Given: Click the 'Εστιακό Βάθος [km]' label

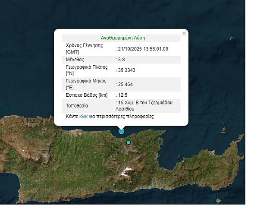Looking at the screenshot, I should 86,95.
